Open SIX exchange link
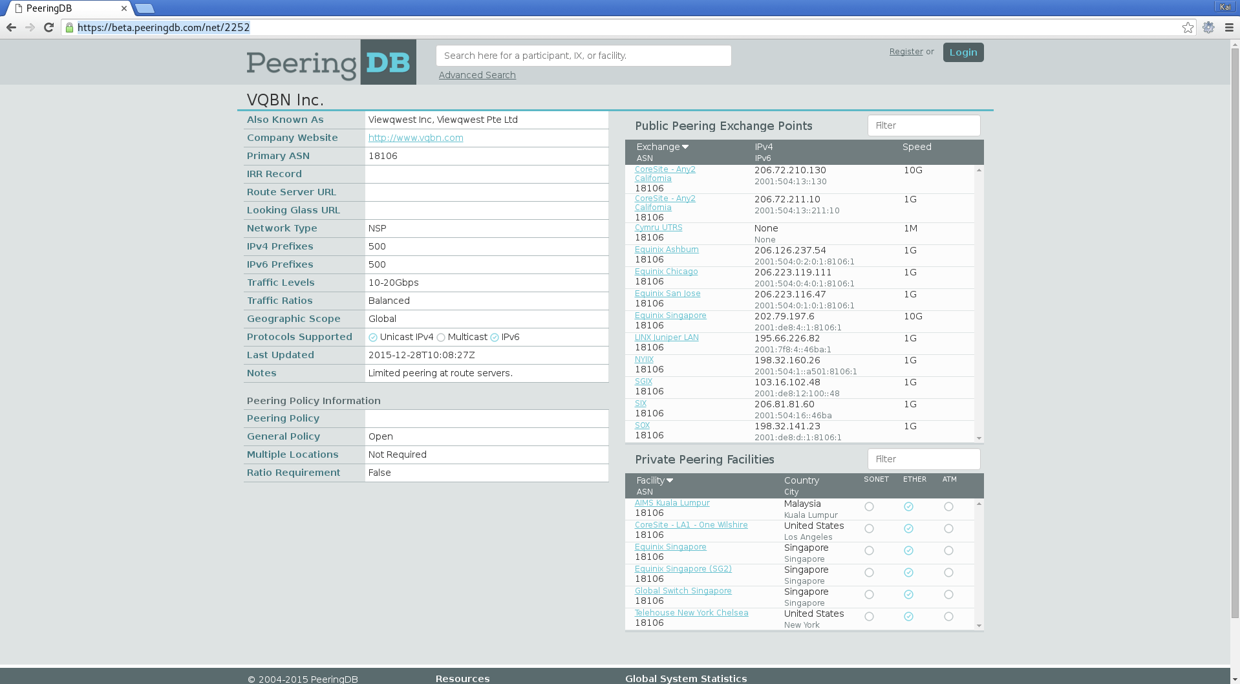The height and width of the screenshot is (684, 1240). click(x=641, y=403)
